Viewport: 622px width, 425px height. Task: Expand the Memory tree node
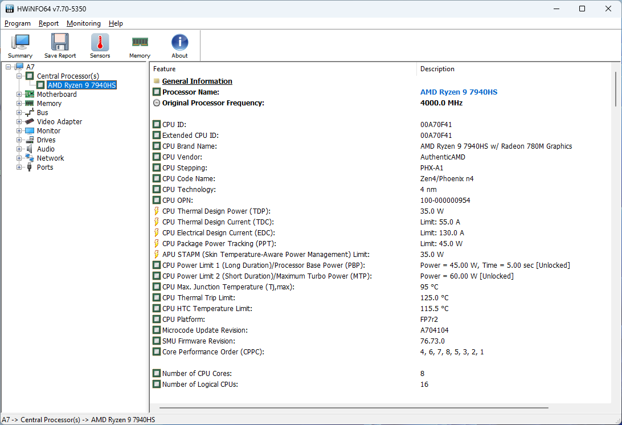19,103
